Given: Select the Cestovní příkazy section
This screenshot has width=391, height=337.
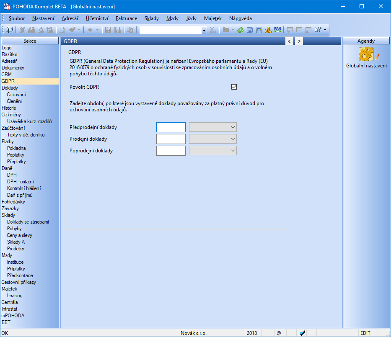Looking at the screenshot, I should tap(19, 282).
